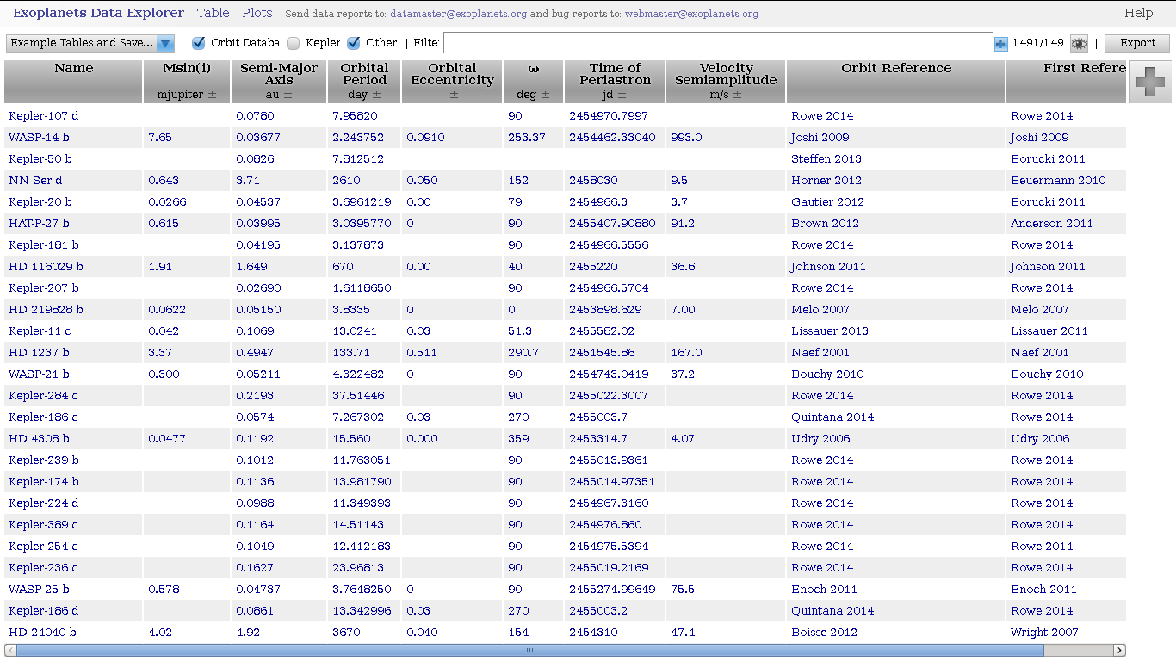Screen dimensions: 1176x661
Task: Change the jd unit under Time of Periastron
Action: pos(609,95)
